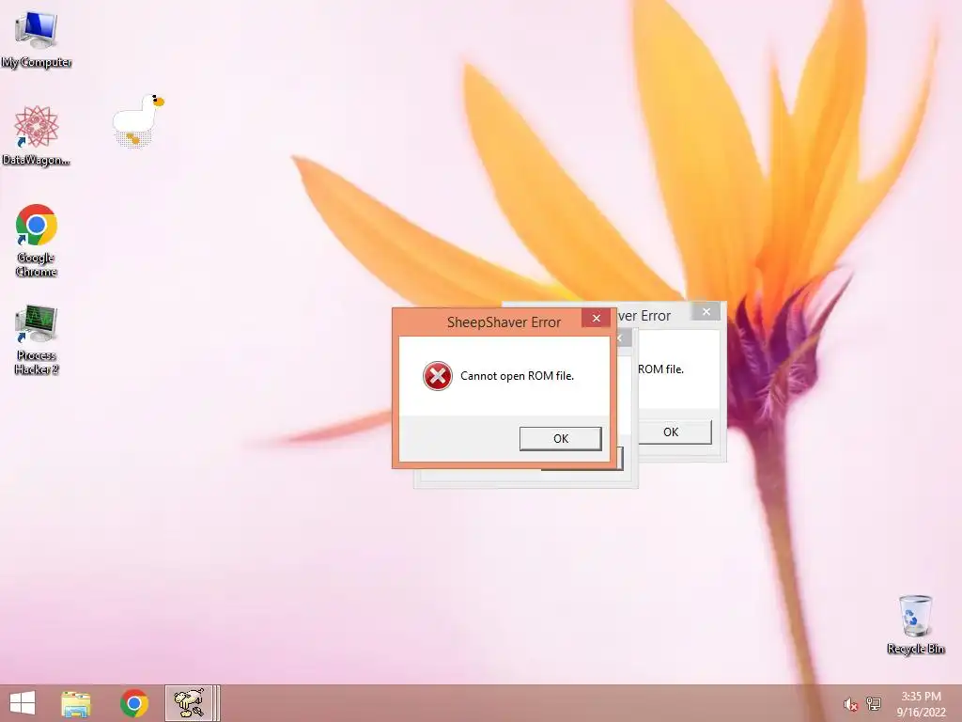Select the rear right dialog's 'ver Error' title bar

click(x=644, y=316)
